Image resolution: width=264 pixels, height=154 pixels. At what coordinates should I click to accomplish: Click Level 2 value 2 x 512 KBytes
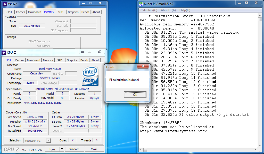[76, 126]
